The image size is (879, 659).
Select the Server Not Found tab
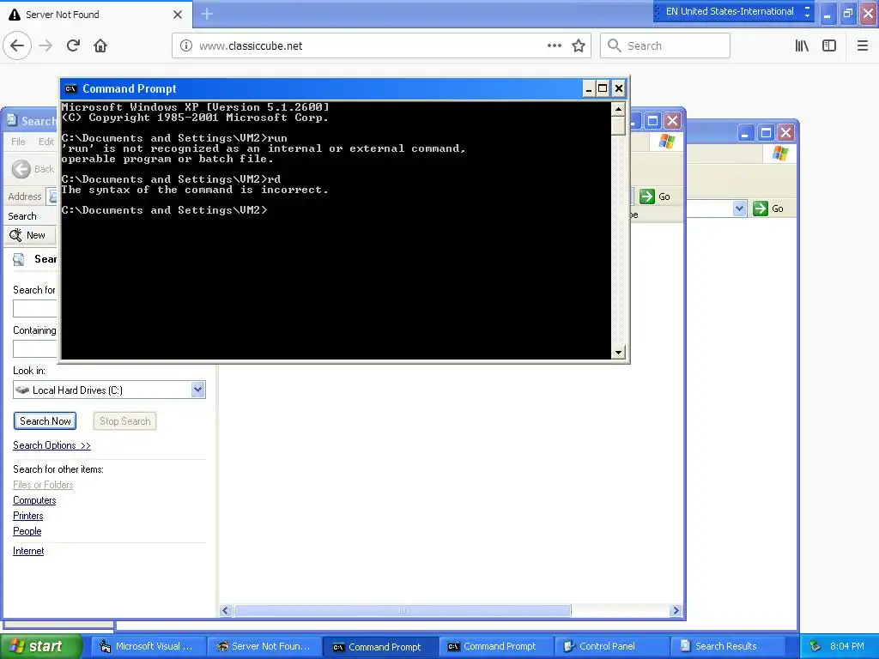(x=96, y=15)
